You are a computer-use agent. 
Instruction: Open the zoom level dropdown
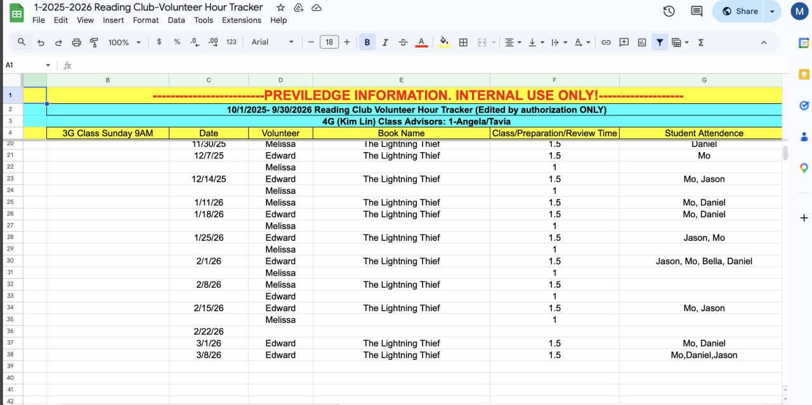point(124,42)
